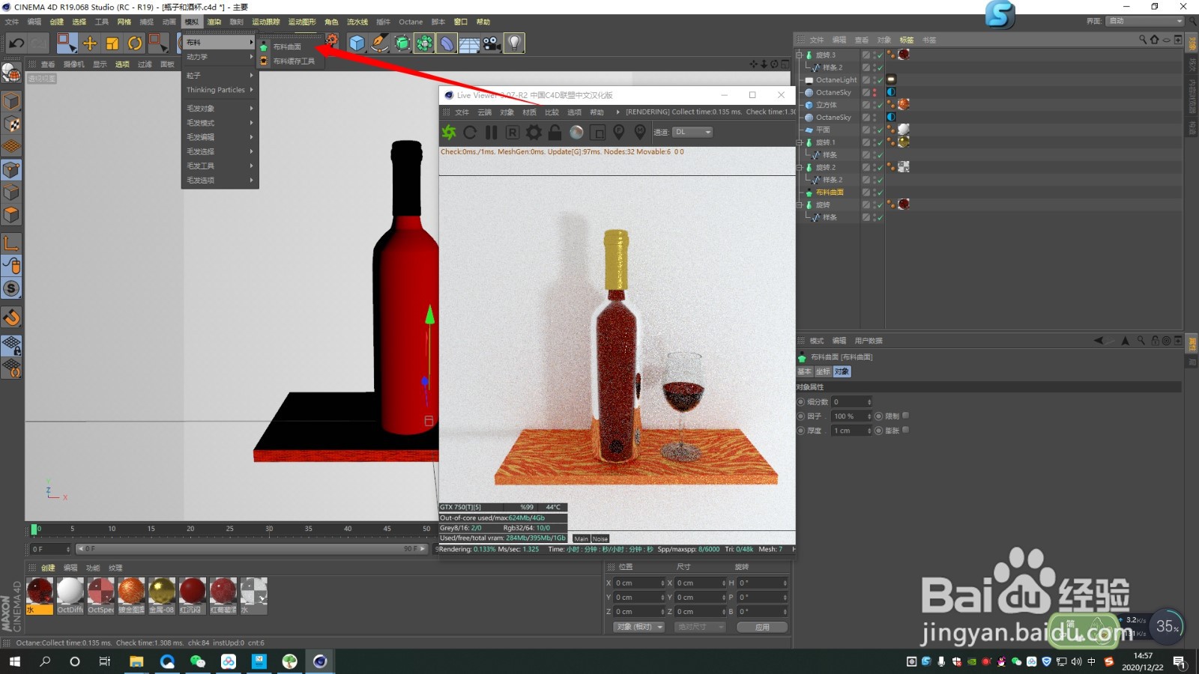Collapse the 旋转.2 tree node
The image size is (1199, 674).
[x=799, y=167]
